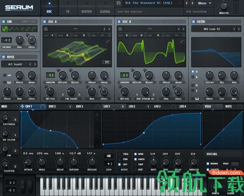Click FM source left arrow in OSC A
Image resolution: width=244 pixels, height=196 pixels.
coord(63,94)
